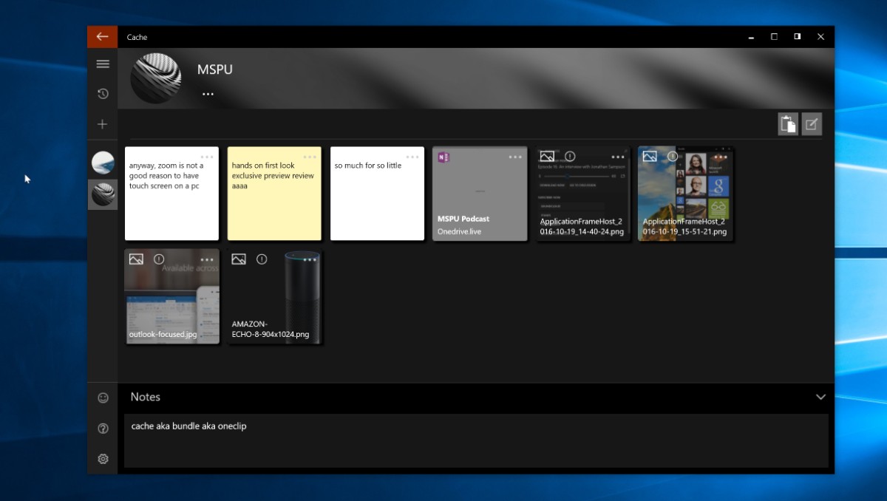Click into the Notes text field
The height and width of the screenshot is (501, 887).
pos(476,440)
